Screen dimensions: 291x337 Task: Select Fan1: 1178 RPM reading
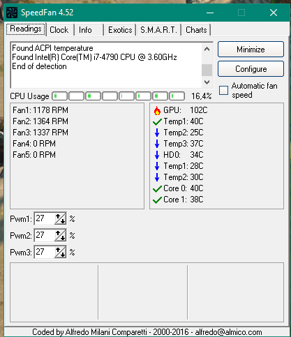(40, 110)
